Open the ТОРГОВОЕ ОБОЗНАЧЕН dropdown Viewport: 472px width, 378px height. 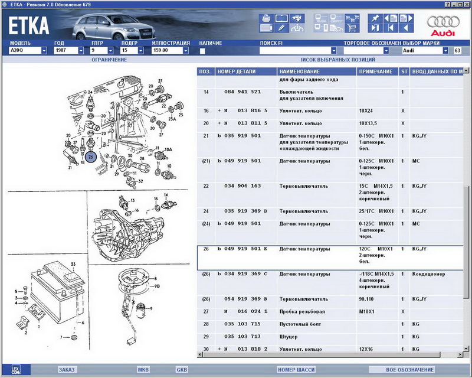[x=386, y=51]
